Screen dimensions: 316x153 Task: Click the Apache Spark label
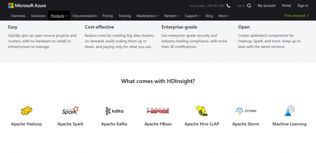(70, 124)
